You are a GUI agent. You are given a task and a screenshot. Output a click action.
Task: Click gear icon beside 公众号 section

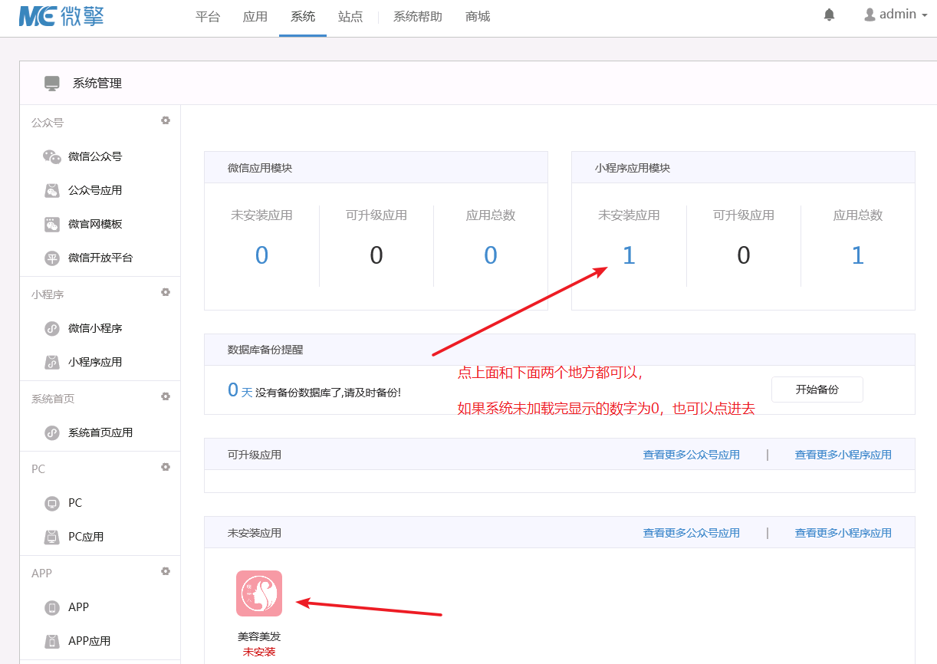click(x=165, y=120)
